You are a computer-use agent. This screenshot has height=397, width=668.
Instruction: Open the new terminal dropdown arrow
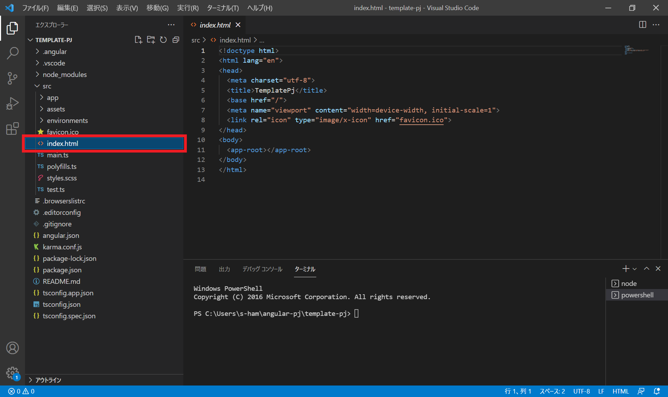635,269
